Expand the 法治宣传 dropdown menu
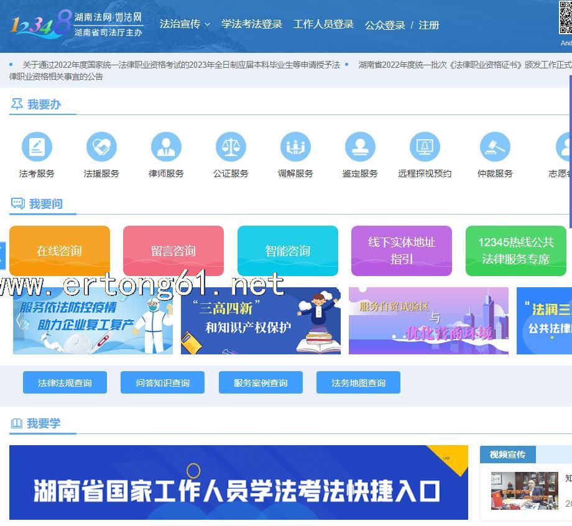 tap(185, 24)
